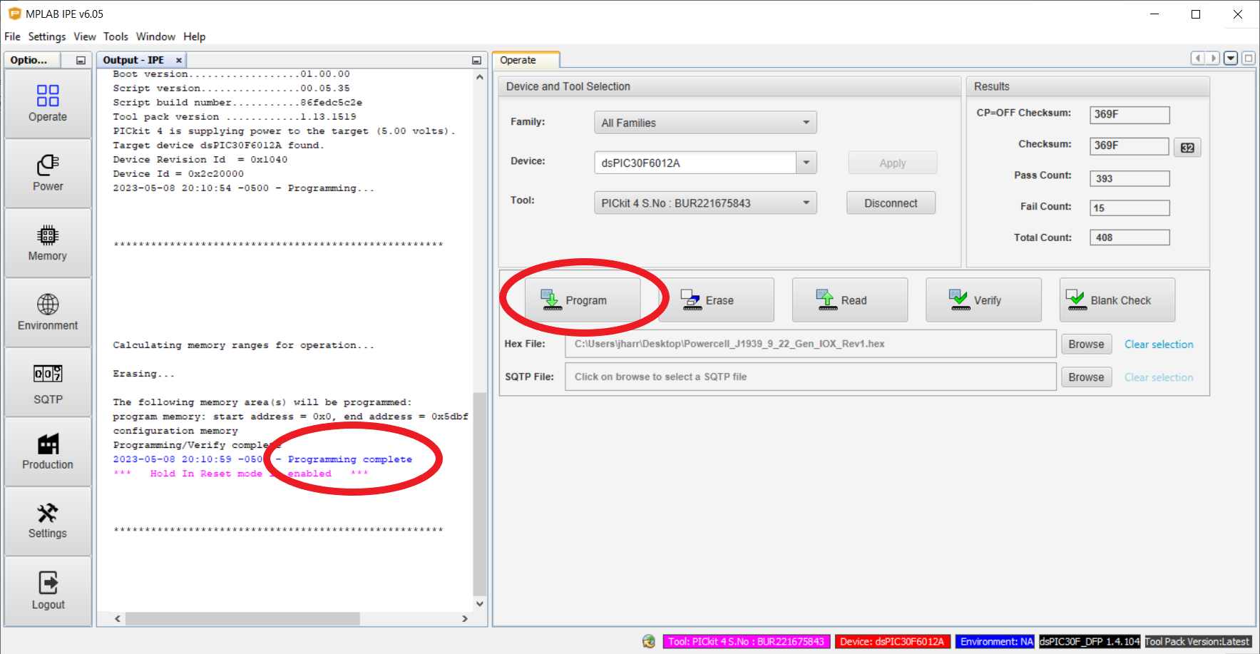Open the Tools menu
The image size is (1260, 654).
(x=116, y=36)
